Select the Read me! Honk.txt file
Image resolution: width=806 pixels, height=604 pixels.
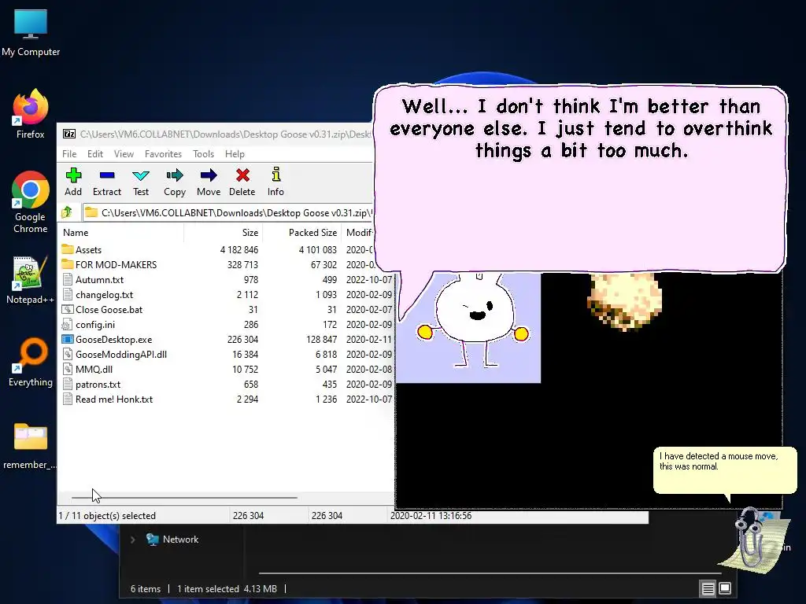[226, 399]
